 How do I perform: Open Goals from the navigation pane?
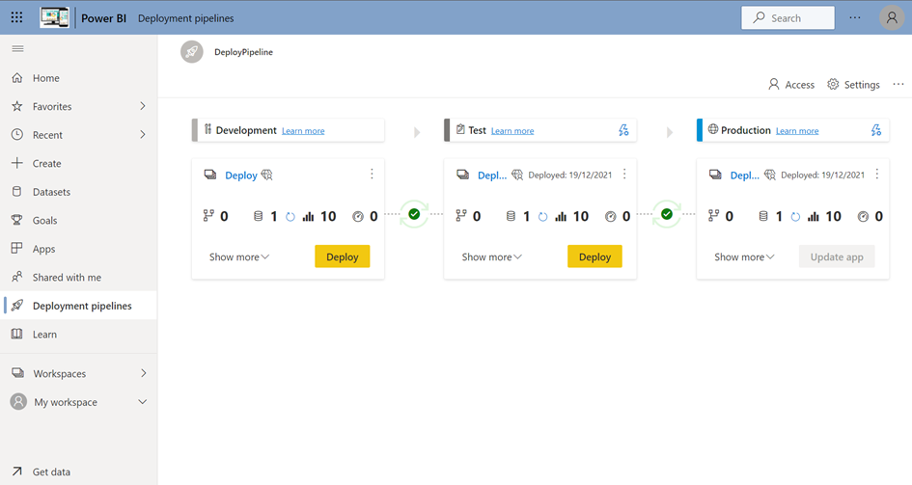coord(44,220)
